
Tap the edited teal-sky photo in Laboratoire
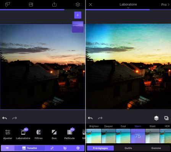[x=128, y=66]
